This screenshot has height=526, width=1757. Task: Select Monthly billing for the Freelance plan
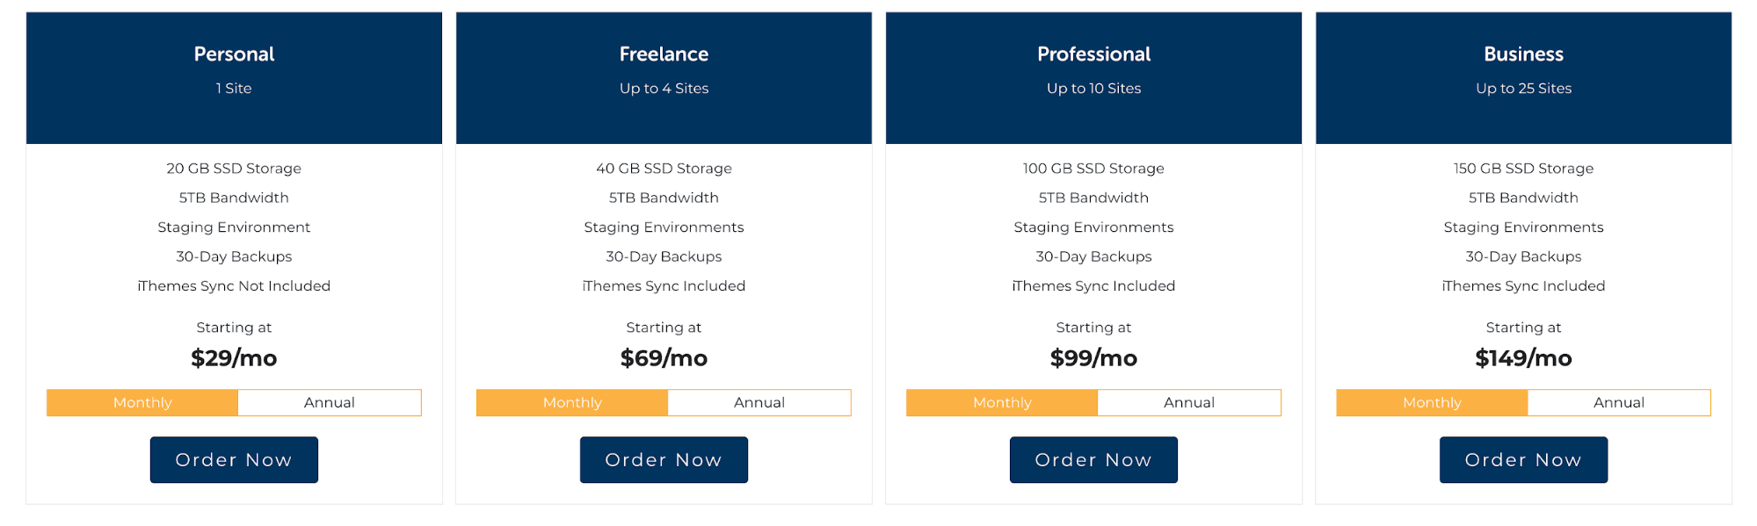[x=570, y=402]
